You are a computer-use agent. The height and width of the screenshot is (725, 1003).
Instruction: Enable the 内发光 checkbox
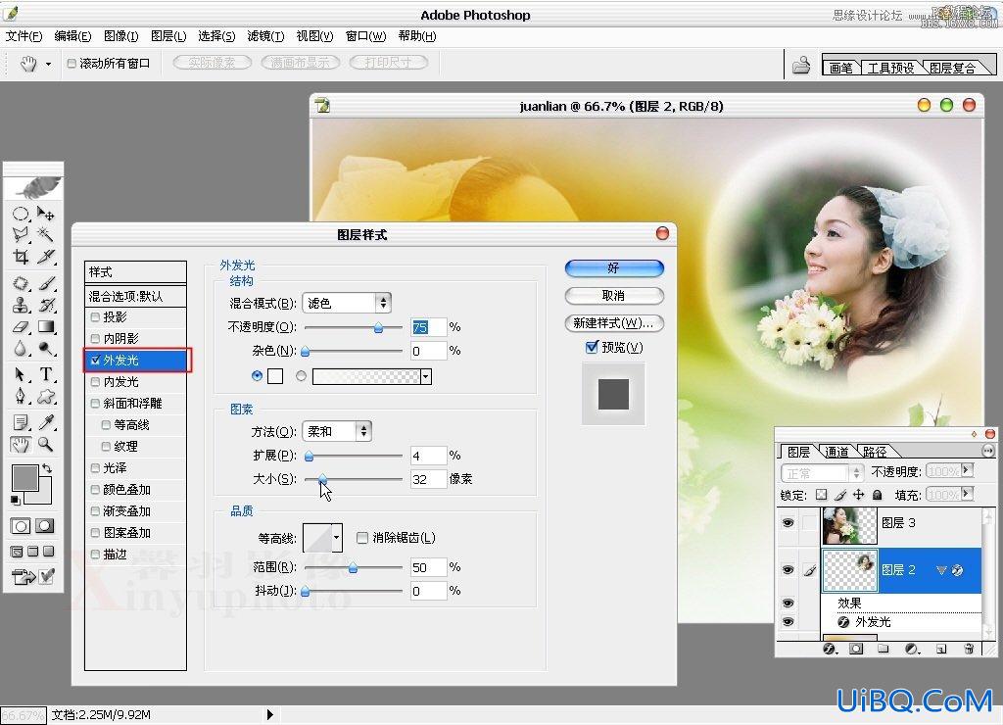point(95,382)
